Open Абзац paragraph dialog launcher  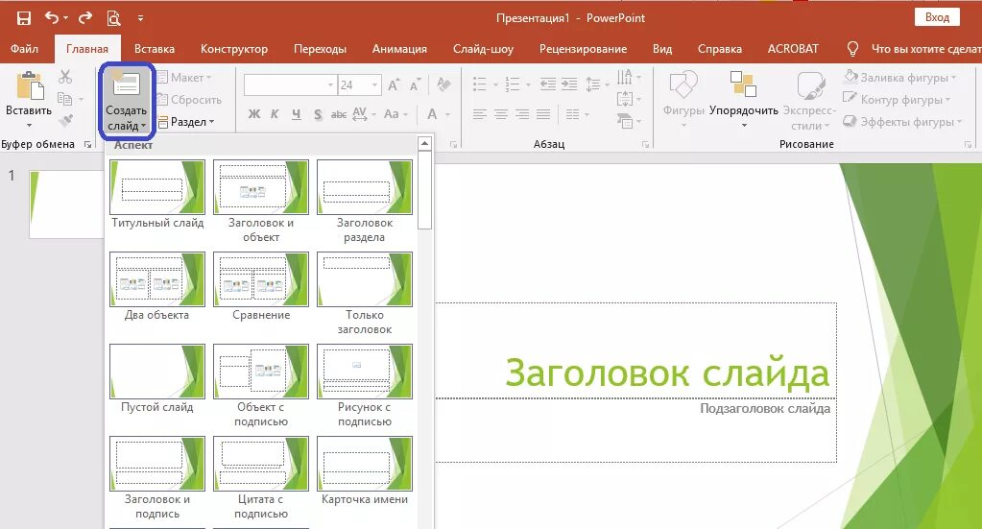click(645, 145)
